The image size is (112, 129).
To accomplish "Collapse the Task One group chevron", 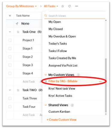I will point(10,32).
